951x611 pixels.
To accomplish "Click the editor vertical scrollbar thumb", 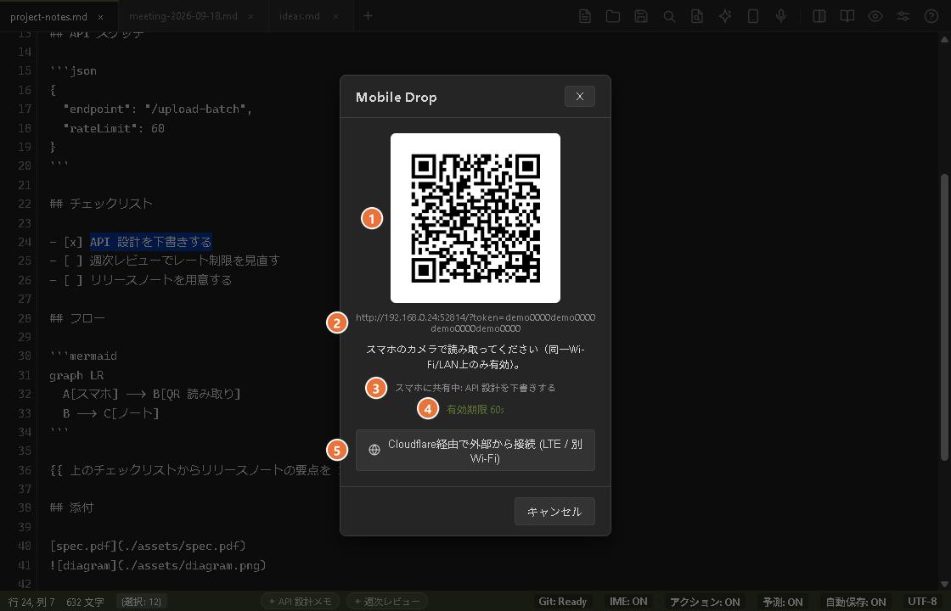I will tap(944, 317).
